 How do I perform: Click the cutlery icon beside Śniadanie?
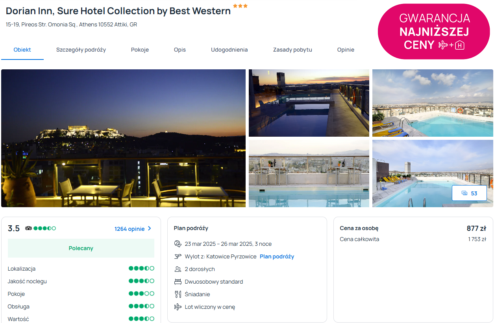pos(178,294)
